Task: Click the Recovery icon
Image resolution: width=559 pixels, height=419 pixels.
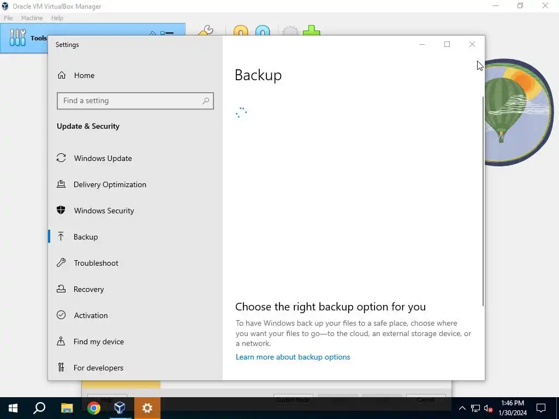Action: pyautogui.click(x=61, y=289)
